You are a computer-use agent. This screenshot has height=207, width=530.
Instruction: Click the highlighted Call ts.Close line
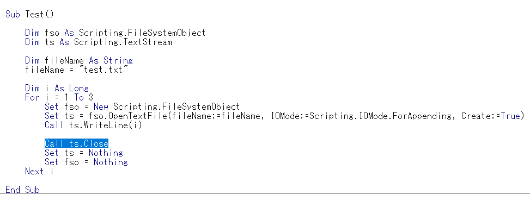76,143
